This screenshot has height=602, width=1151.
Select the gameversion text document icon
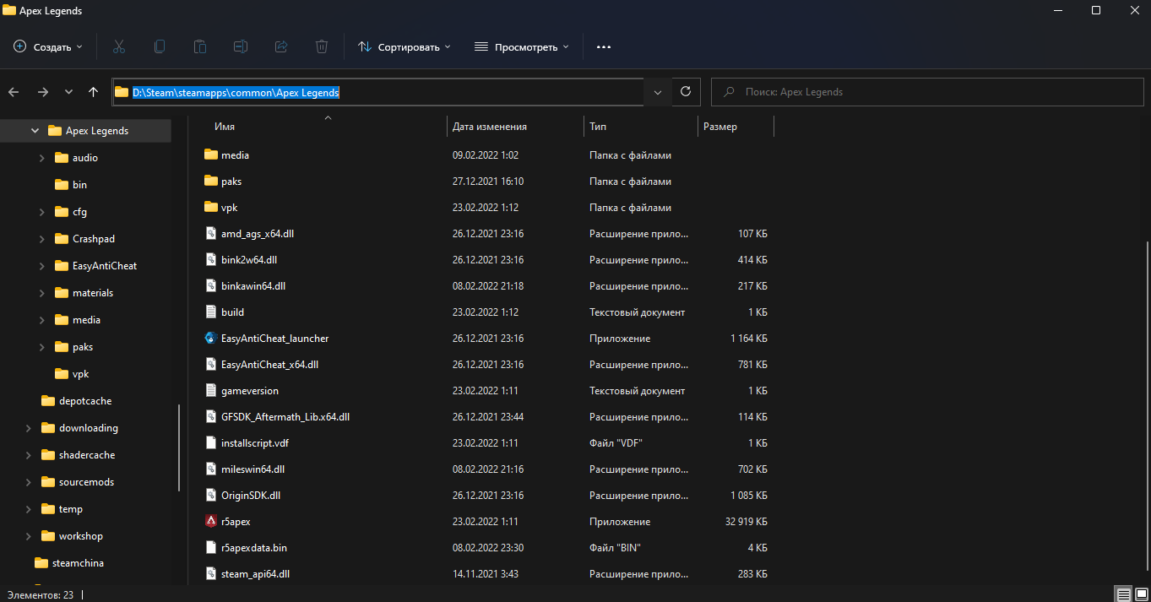211,391
